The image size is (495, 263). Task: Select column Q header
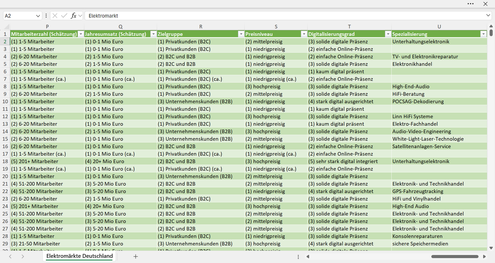click(120, 26)
